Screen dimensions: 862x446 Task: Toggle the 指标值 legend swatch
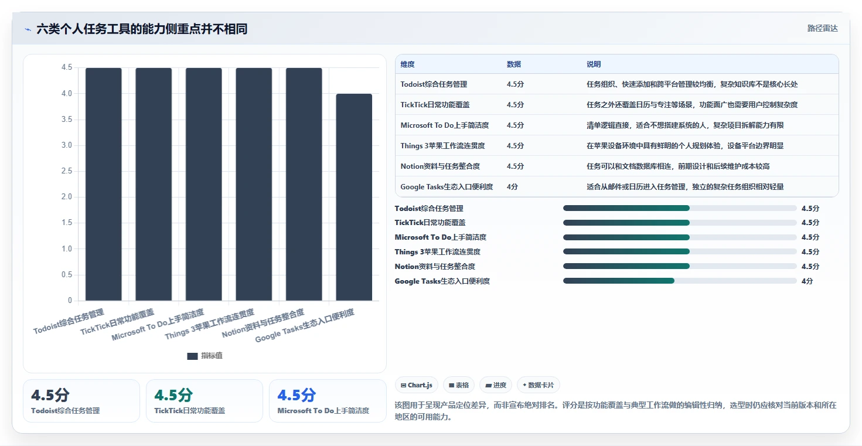[192, 356]
